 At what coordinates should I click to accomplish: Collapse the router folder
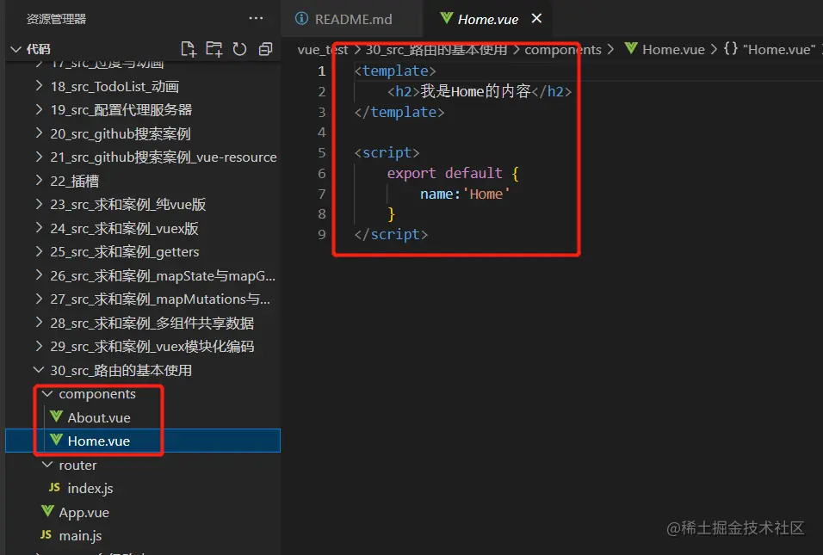coord(143,465)
